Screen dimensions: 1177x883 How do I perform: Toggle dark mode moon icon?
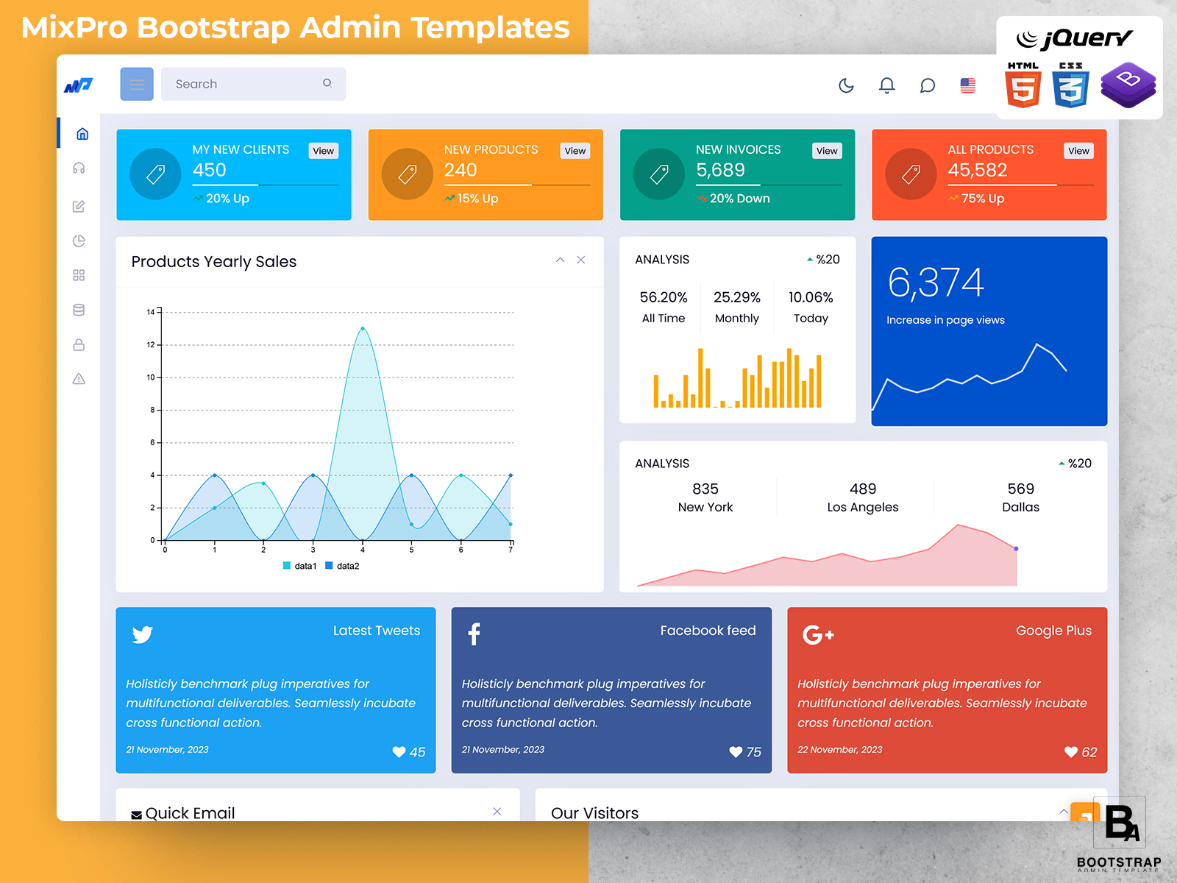[x=847, y=85]
